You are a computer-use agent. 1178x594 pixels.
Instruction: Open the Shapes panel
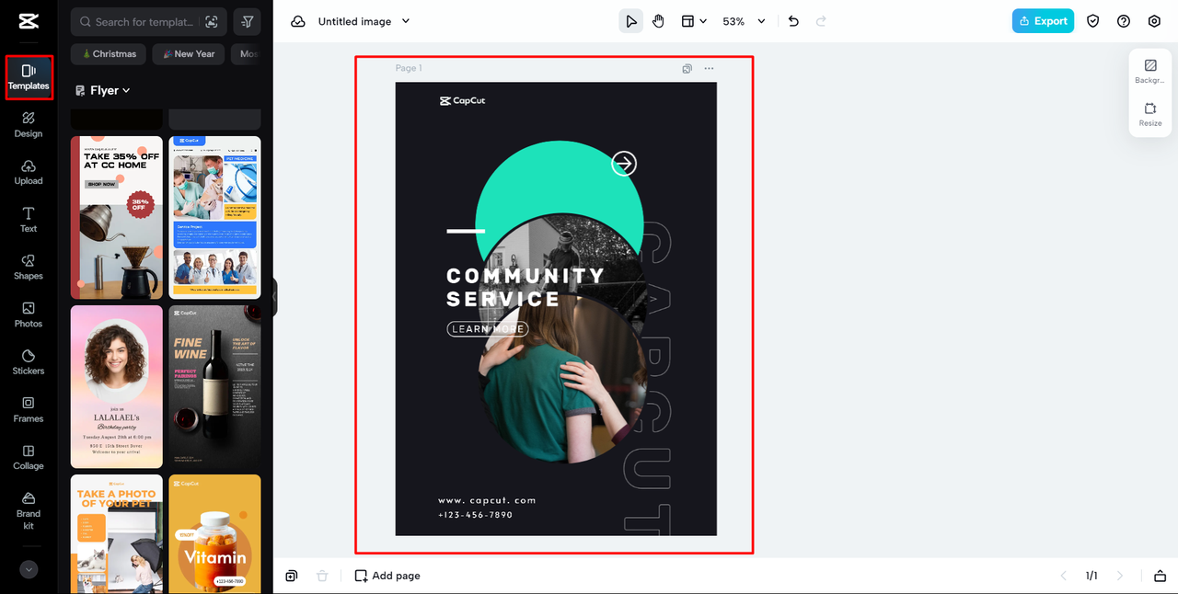[29, 268]
